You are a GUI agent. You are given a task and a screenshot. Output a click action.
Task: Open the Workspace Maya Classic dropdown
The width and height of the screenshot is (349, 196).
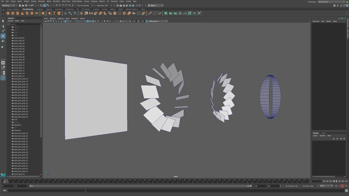coord(331,2)
